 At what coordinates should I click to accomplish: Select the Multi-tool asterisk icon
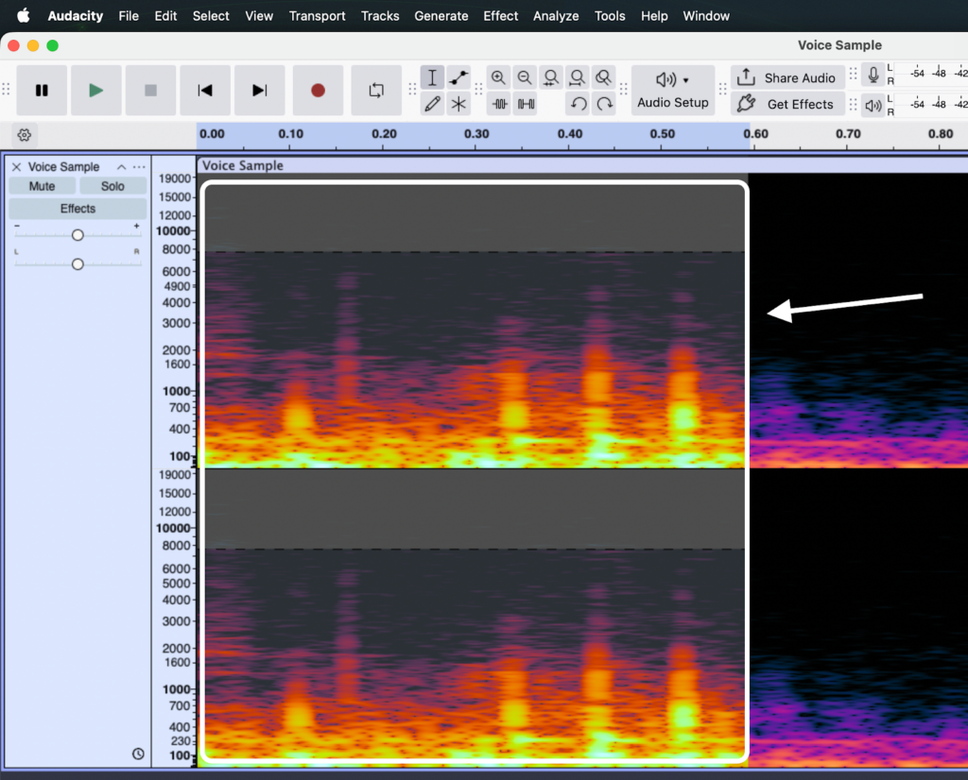(458, 104)
